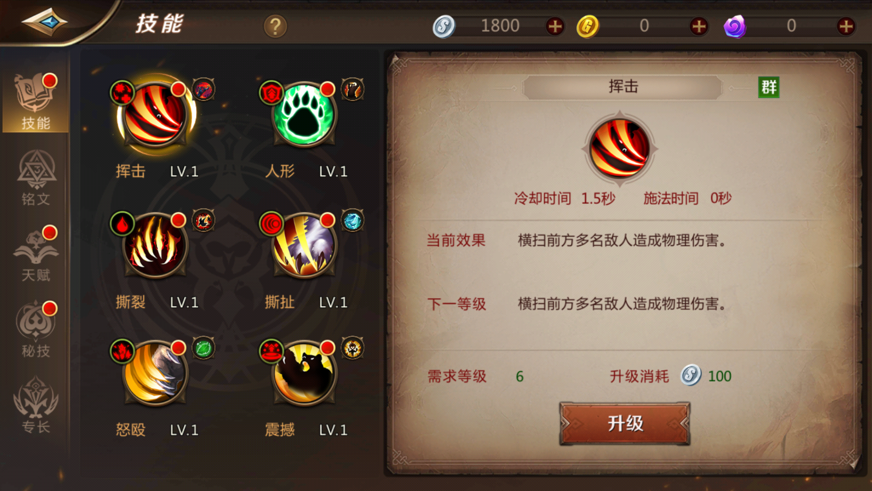Switch to the 天赋 sidebar tab
Screen dimensions: 872x491
(x=36, y=254)
